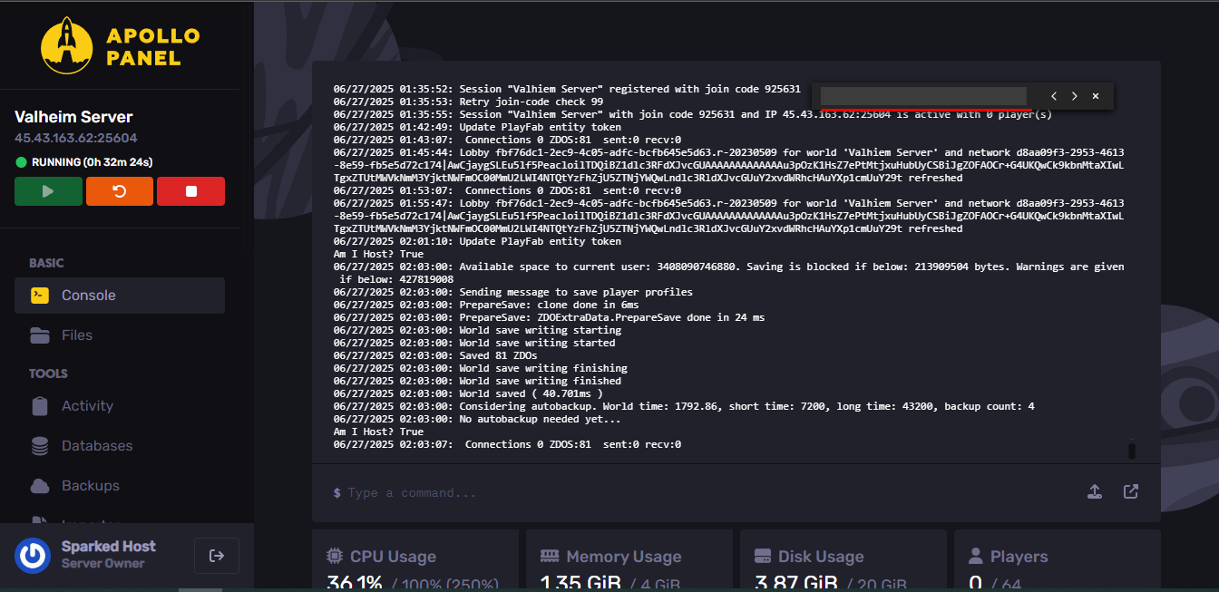Click the 'Retry join-code check 99' log line

468,102
